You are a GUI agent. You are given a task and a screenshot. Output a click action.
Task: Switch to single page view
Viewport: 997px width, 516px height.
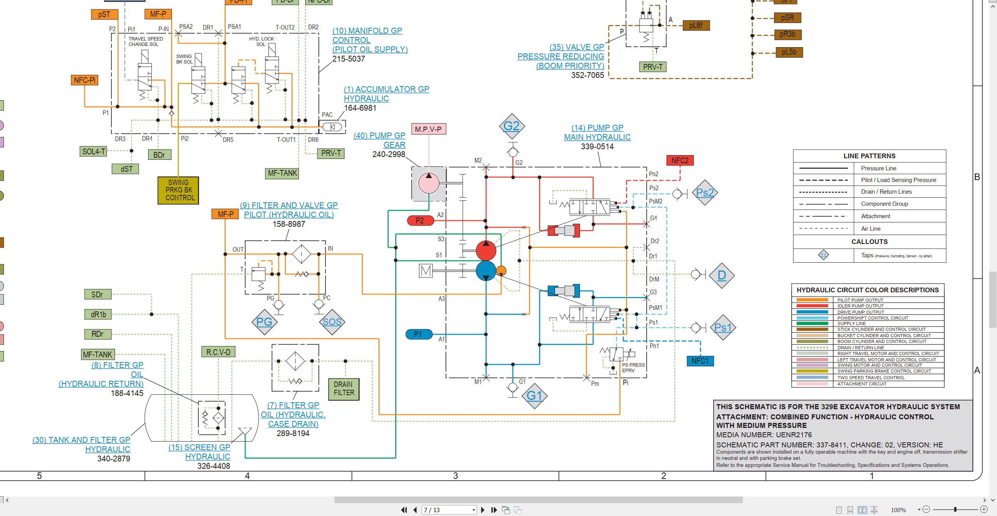pos(839,510)
